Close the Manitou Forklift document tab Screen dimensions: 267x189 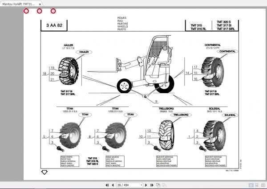coord(40,4)
